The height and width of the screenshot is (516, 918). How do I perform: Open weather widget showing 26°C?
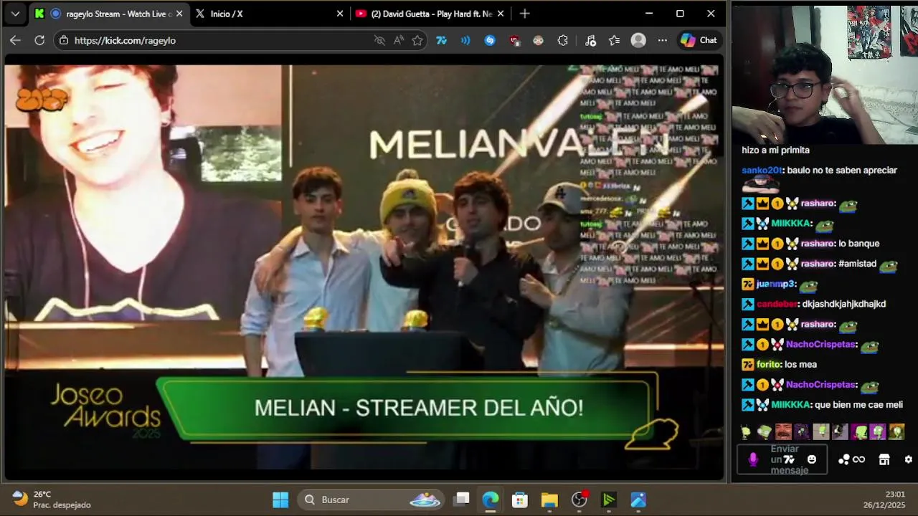pos(52,500)
